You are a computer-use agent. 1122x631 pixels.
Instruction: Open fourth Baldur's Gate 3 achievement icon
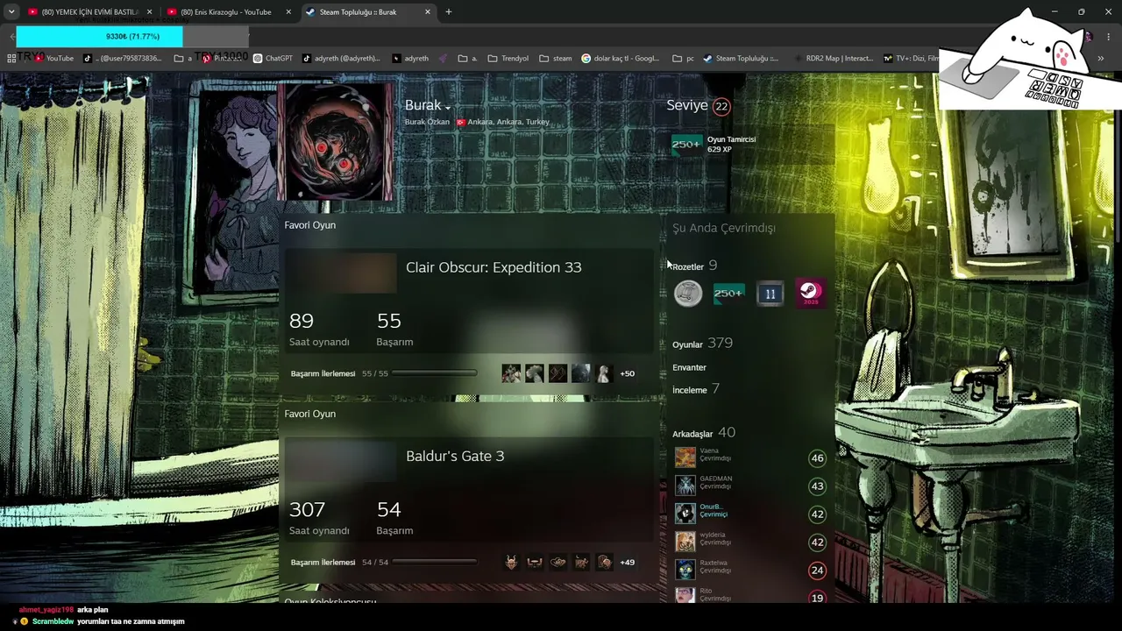point(581,562)
